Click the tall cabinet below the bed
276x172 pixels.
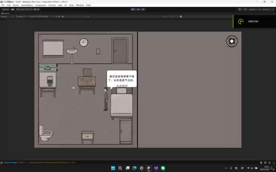pyautogui.click(x=125, y=131)
